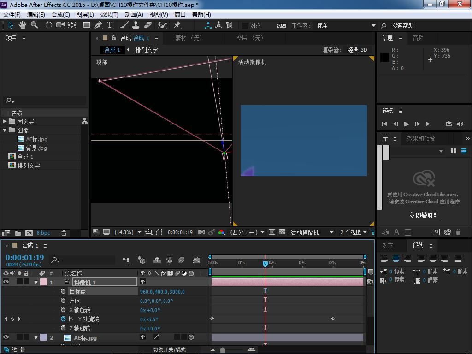Click the 立即获取! link
Image resolution: width=472 pixels, height=354 pixels.
point(424,215)
